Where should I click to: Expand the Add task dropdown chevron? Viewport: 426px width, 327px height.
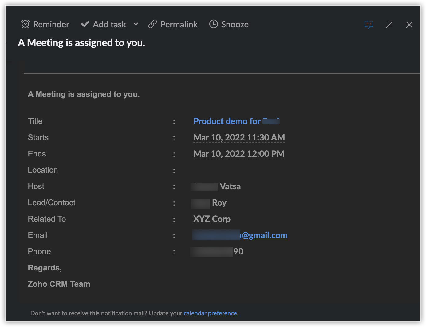136,24
